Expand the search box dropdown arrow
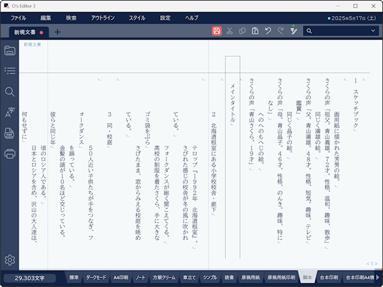Screen dimensions: 383x287 (x=373, y=31)
